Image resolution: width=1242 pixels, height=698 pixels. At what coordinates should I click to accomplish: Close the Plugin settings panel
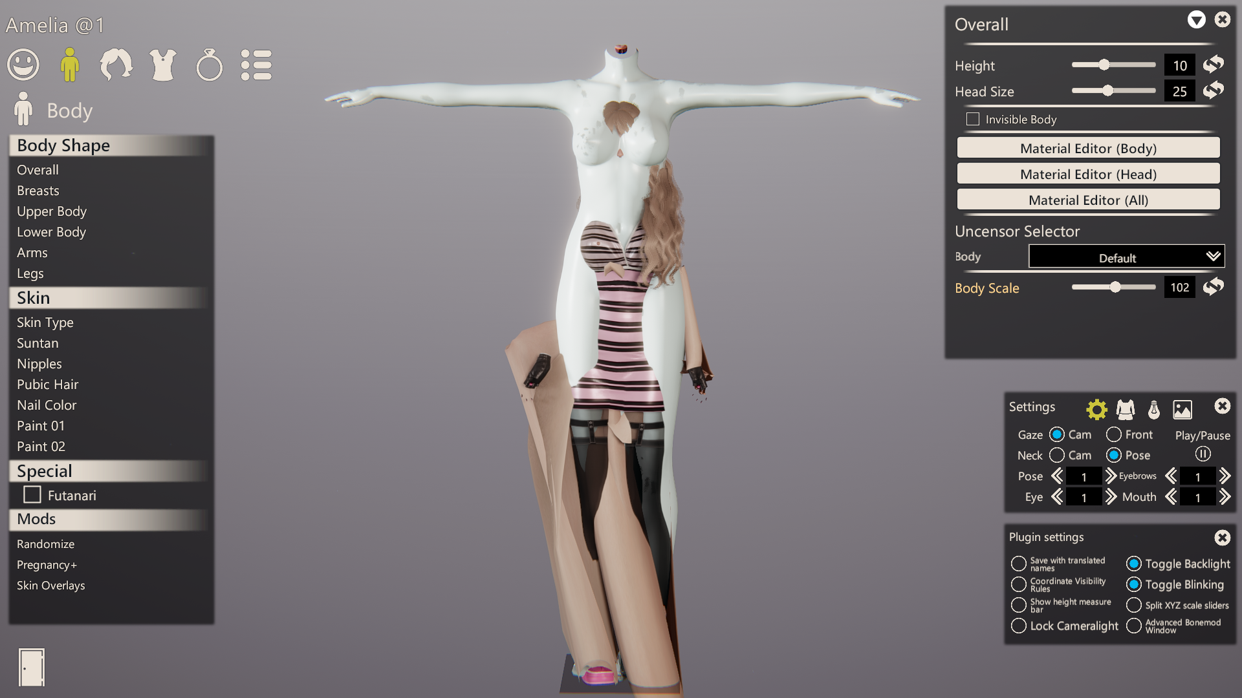pos(1223,538)
